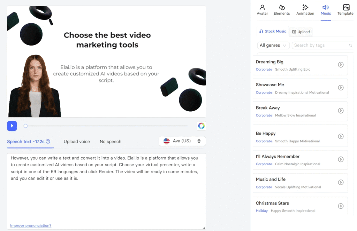Viewport: 357px width, 231px height.
Task: Click the text area resize grip corner
Action: pyautogui.click(x=204, y=228)
